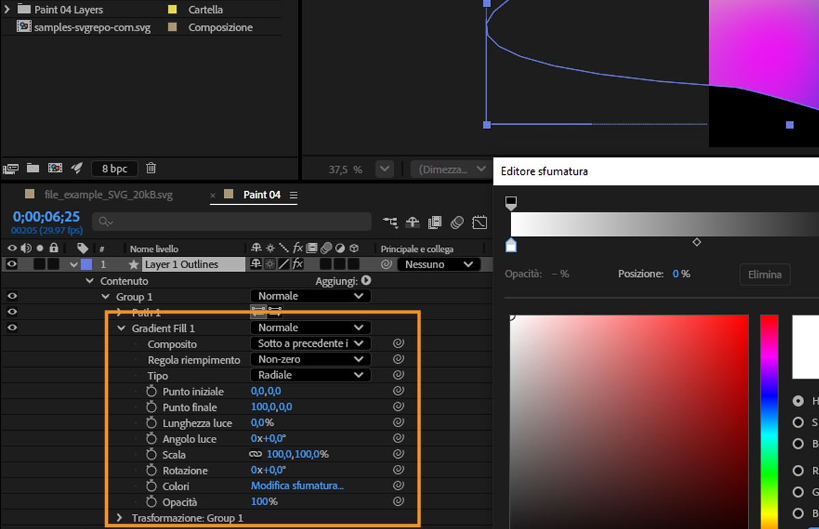Click Modifica sfumatura... link
The width and height of the screenshot is (819, 529).
(x=298, y=485)
